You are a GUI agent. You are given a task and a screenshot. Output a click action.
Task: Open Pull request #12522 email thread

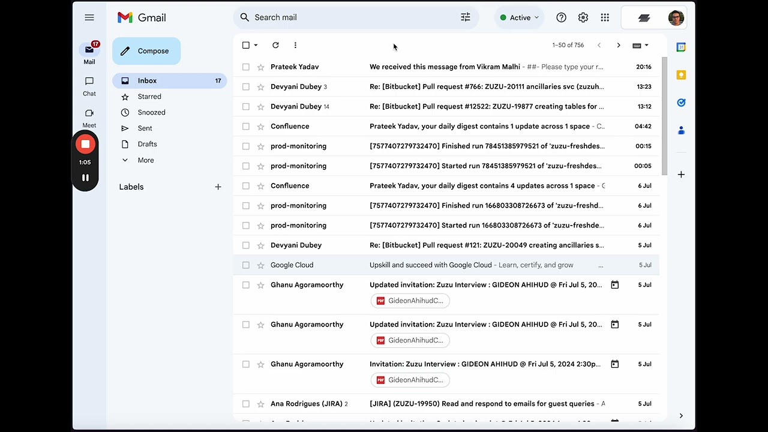click(447, 107)
